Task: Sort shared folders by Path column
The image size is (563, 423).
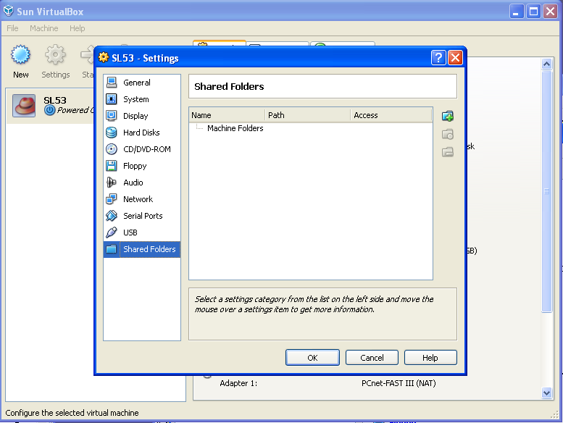Action: [308, 115]
